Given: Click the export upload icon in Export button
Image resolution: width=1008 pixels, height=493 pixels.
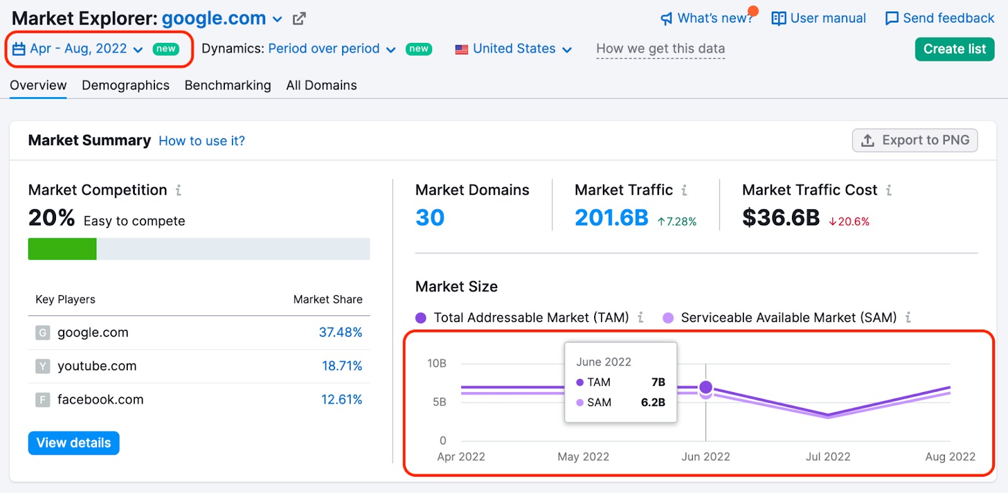Looking at the screenshot, I should (868, 140).
